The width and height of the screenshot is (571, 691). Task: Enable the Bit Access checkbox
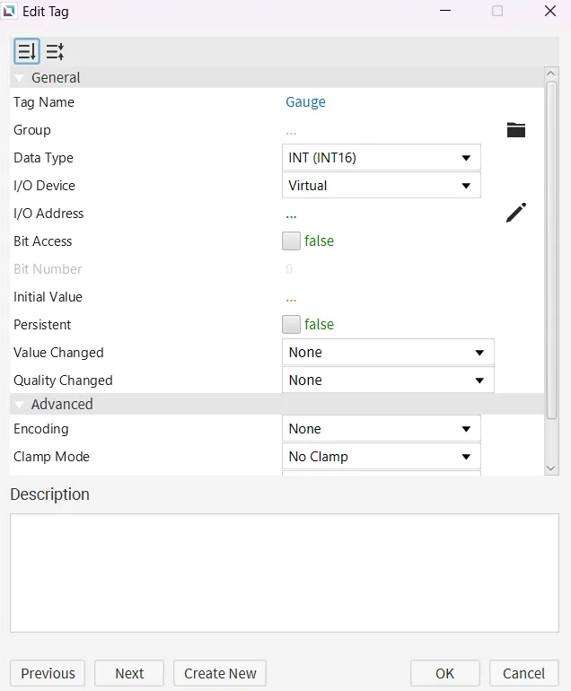[x=291, y=241]
